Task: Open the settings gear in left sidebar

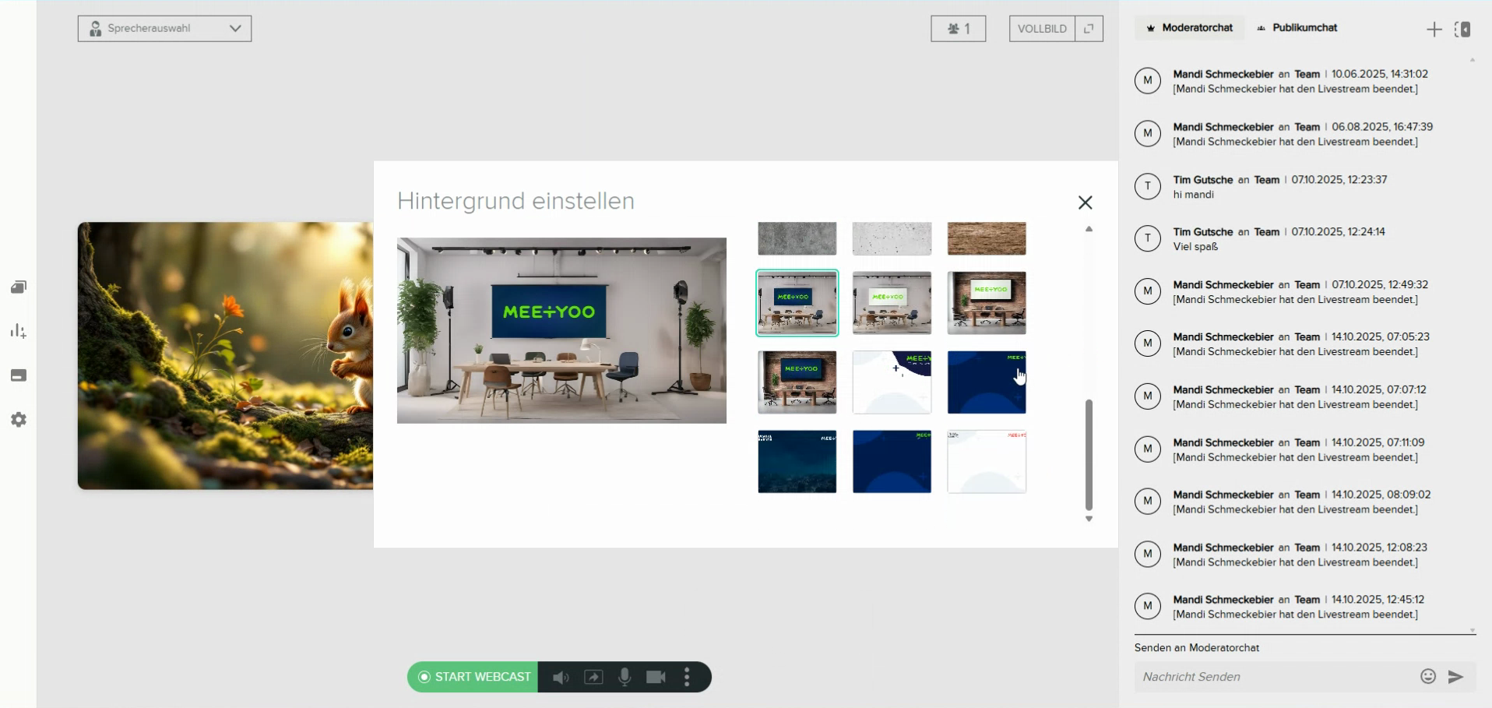Action: click(19, 420)
